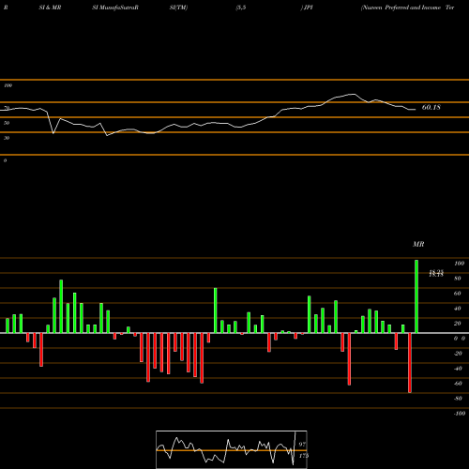Click the 'SI MunafaSutraR' header text

click(x=115, y=8)
